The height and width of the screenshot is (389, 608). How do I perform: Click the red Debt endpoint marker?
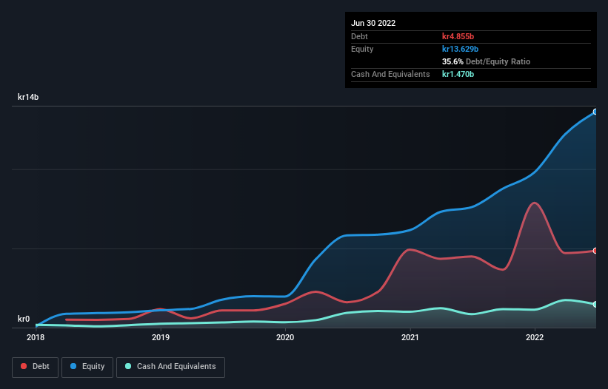(x=595, y=251)
